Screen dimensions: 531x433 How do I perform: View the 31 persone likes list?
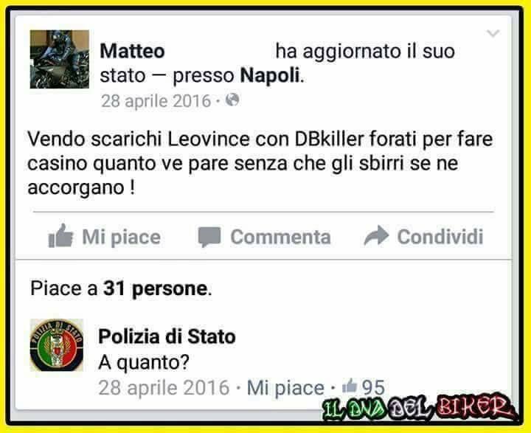coord(155,288)
